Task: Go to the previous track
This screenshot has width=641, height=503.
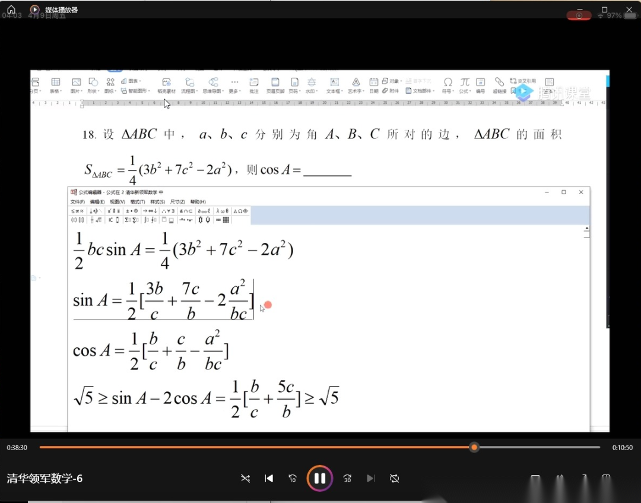Action: click(x=269, y=478)
